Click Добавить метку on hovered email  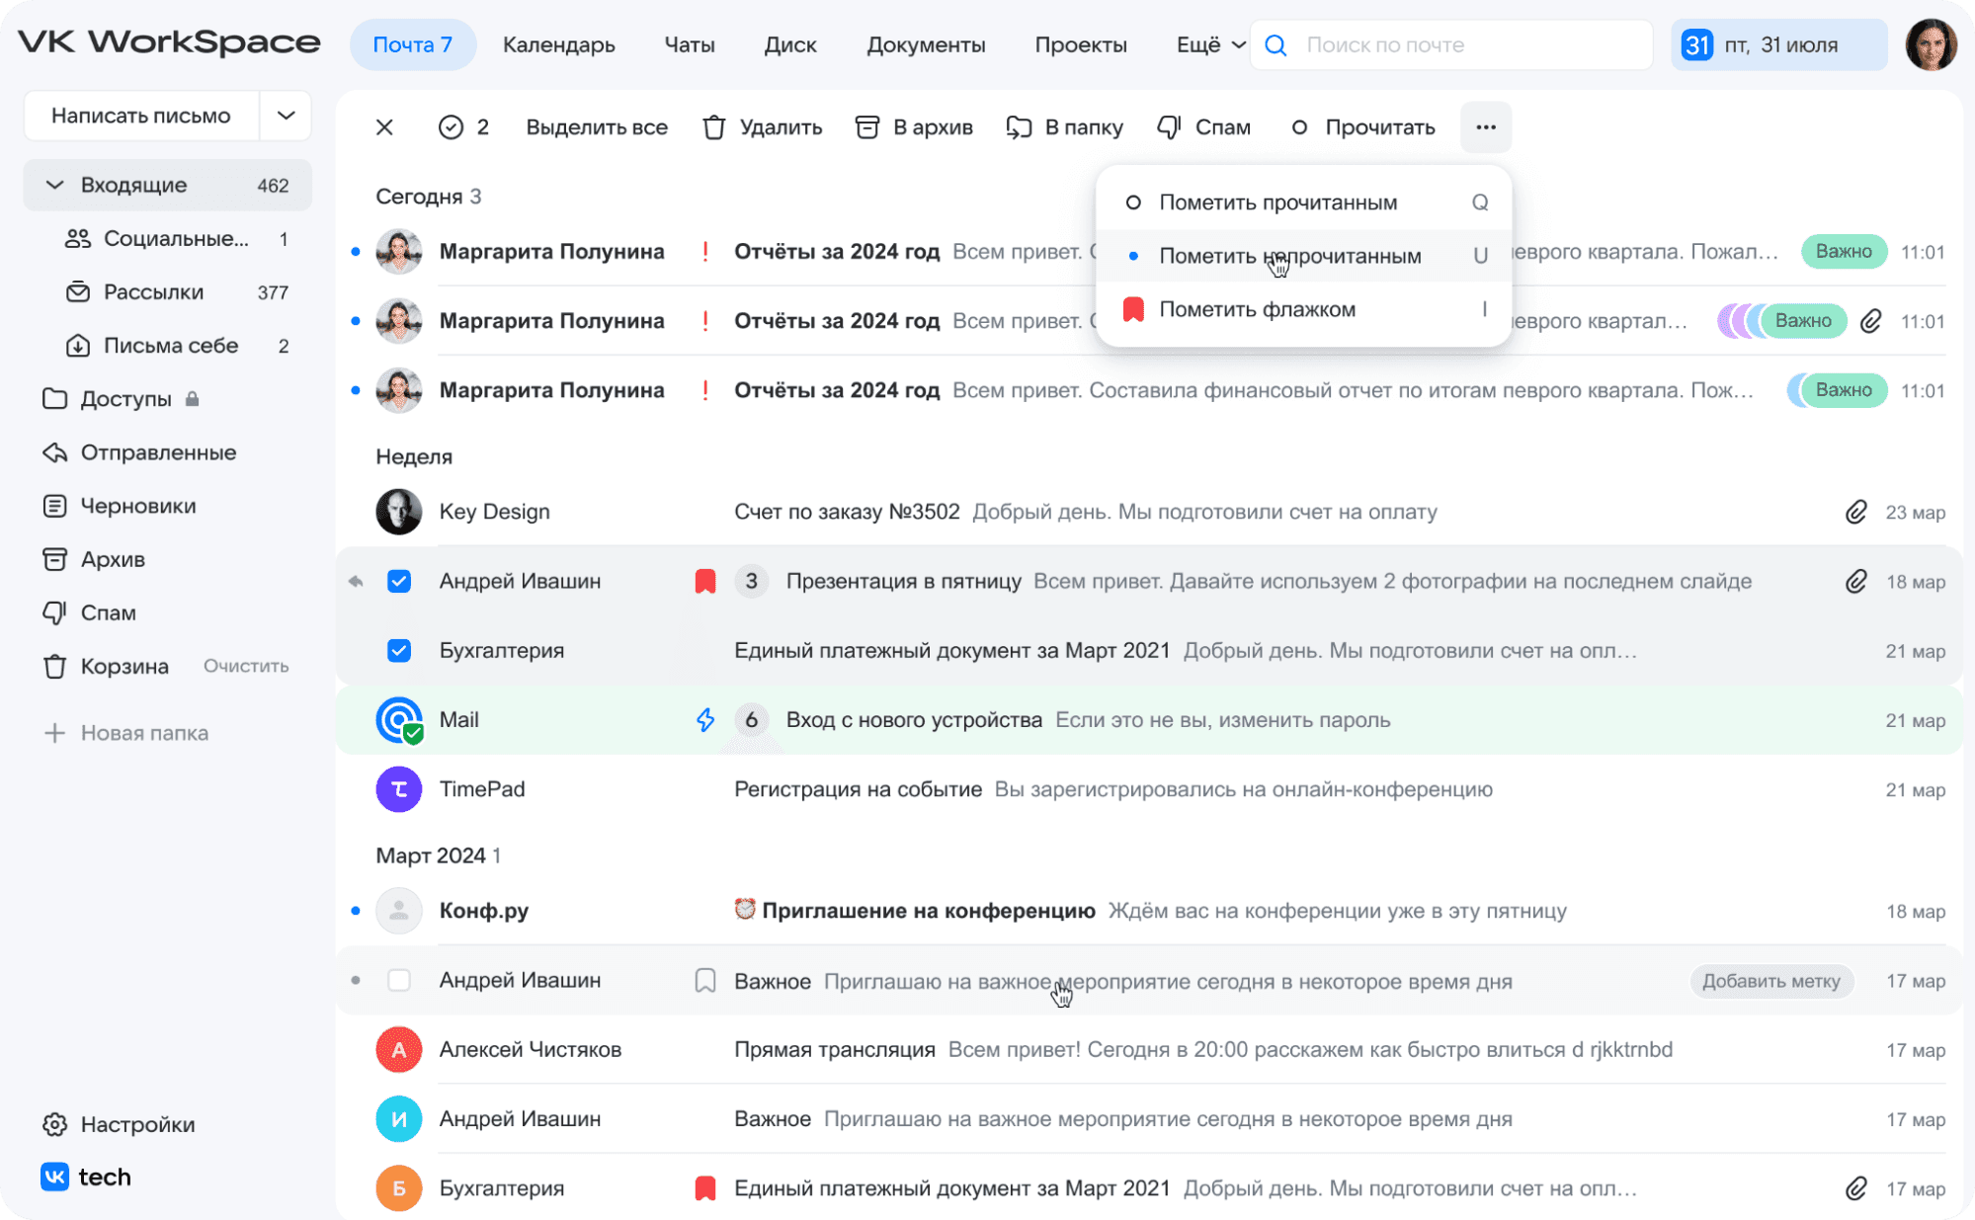pos(1770,981)
